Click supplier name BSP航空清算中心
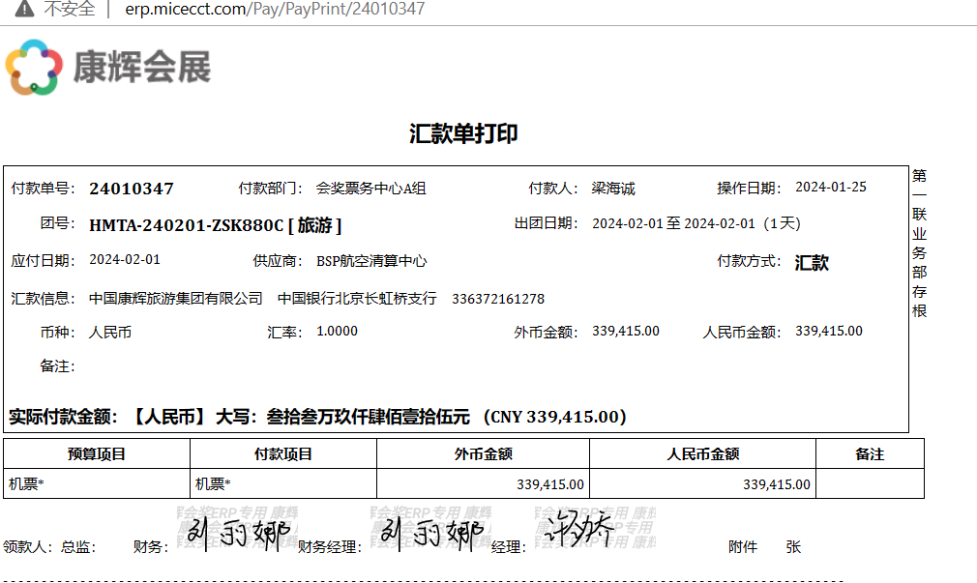 [x=371, y=261]
